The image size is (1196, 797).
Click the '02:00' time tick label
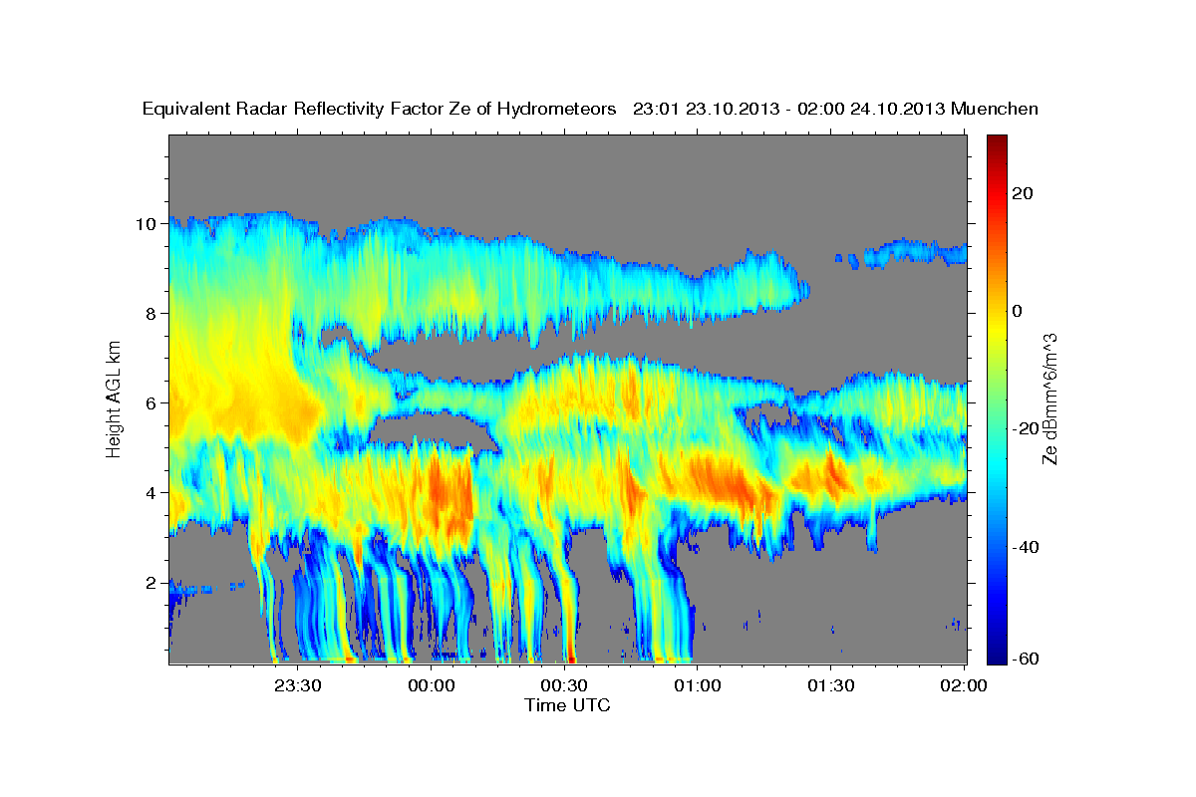tap(964, 686)
